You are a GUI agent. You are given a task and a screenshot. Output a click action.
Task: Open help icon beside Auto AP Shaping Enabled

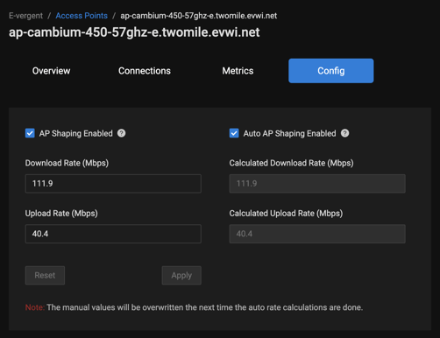click(x=344, y=133)
